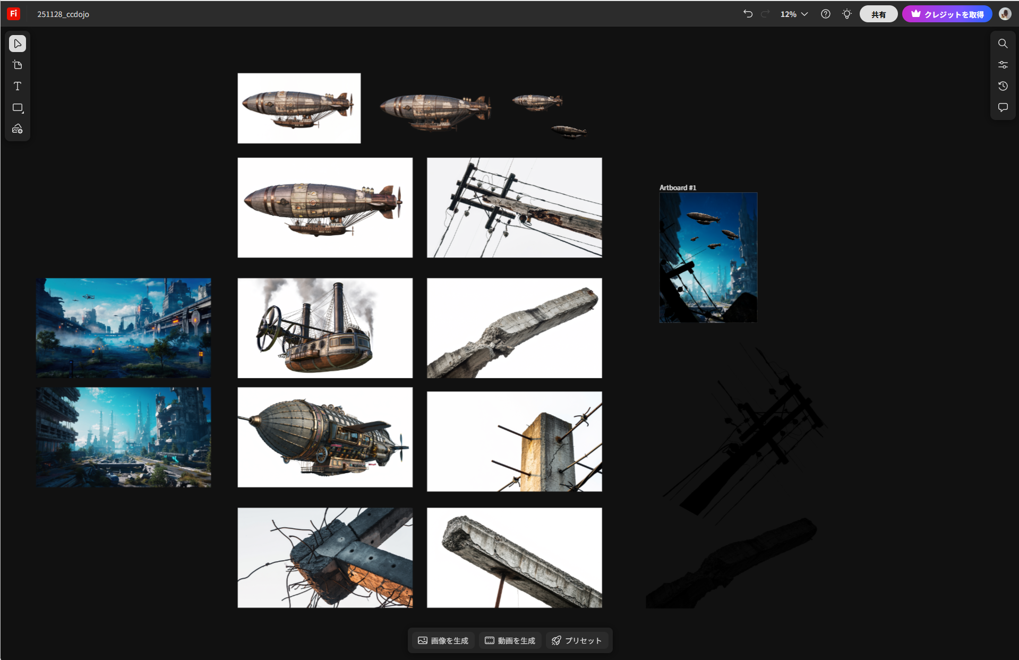Open the comments panel

coord(1003,107)
